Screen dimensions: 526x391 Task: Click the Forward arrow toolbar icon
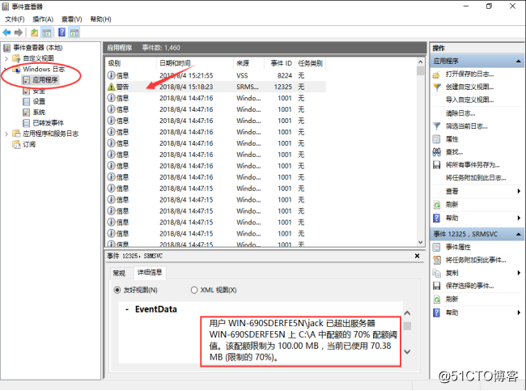(x=19, y=32)
